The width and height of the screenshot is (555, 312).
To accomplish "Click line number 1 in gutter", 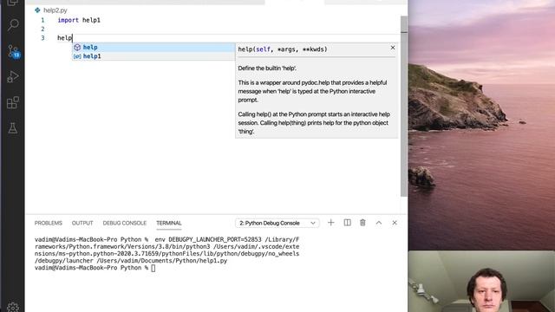I will [x=42, y=20].
